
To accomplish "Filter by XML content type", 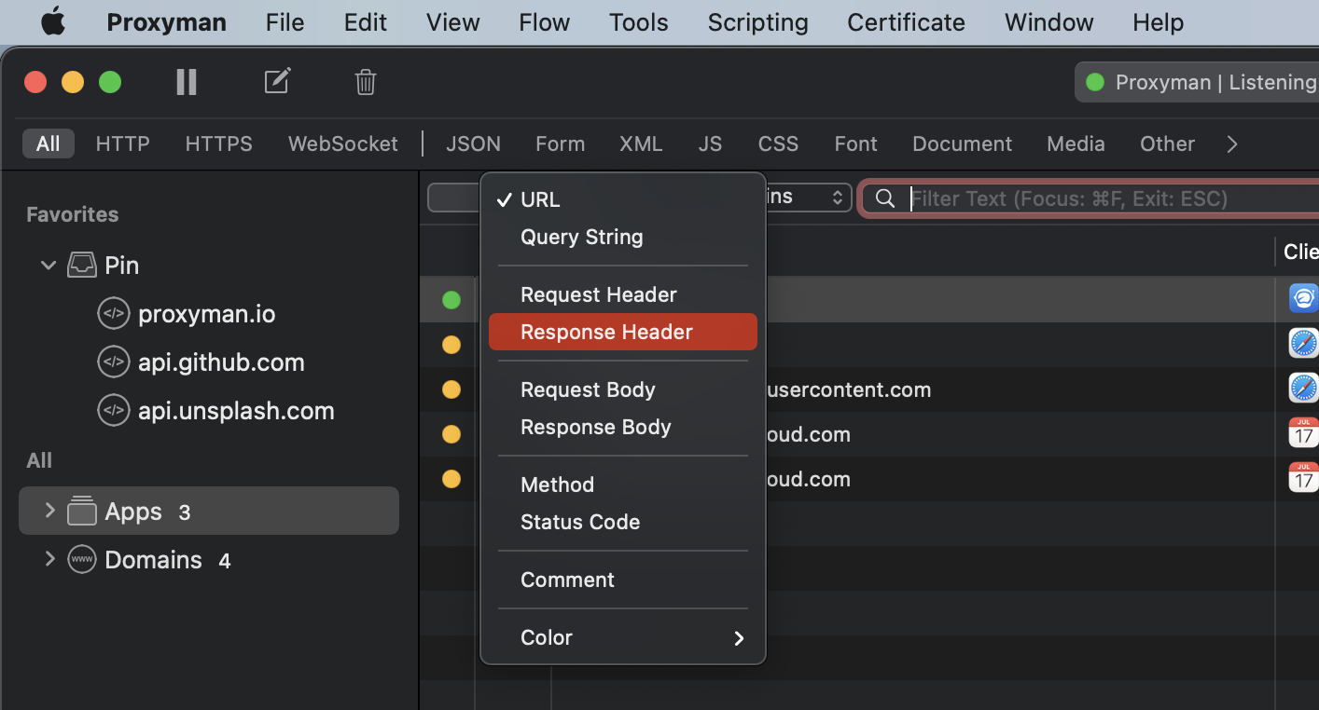I will [x=641, y=143].
